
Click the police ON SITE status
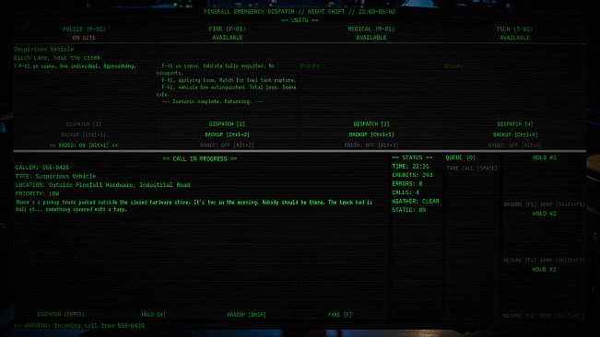pyautogui.click(x=84, y=38)
